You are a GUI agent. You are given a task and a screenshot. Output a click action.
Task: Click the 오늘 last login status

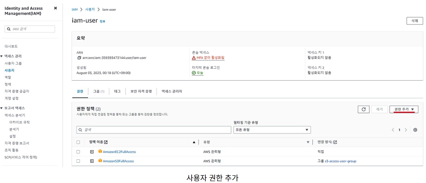[198, 73]
